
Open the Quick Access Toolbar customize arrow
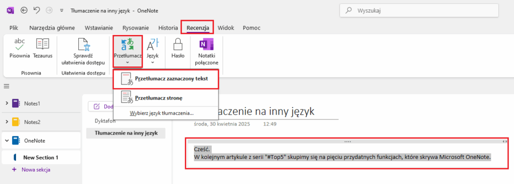pyautogui.click(x=61, y=11)
